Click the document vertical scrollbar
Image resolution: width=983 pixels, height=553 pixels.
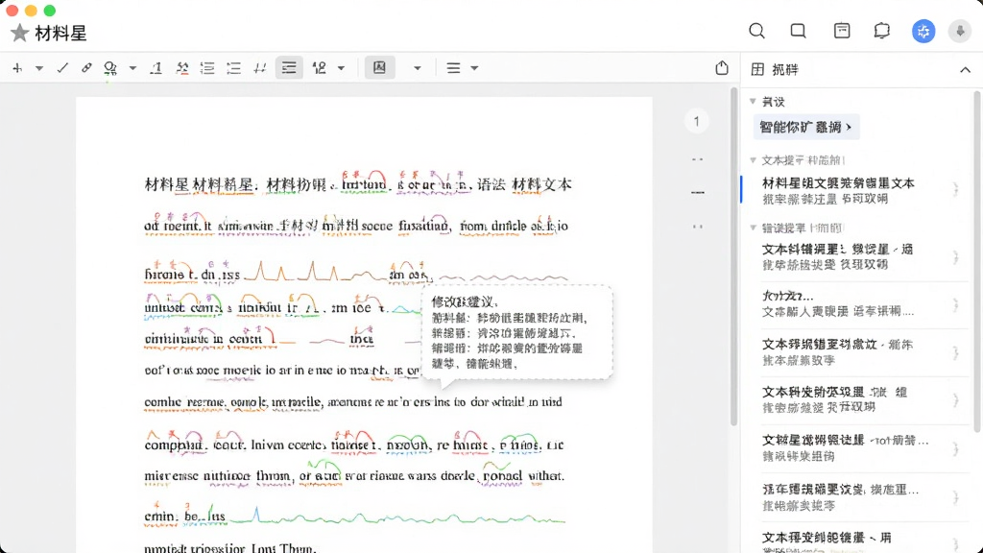tap(733, 257)
